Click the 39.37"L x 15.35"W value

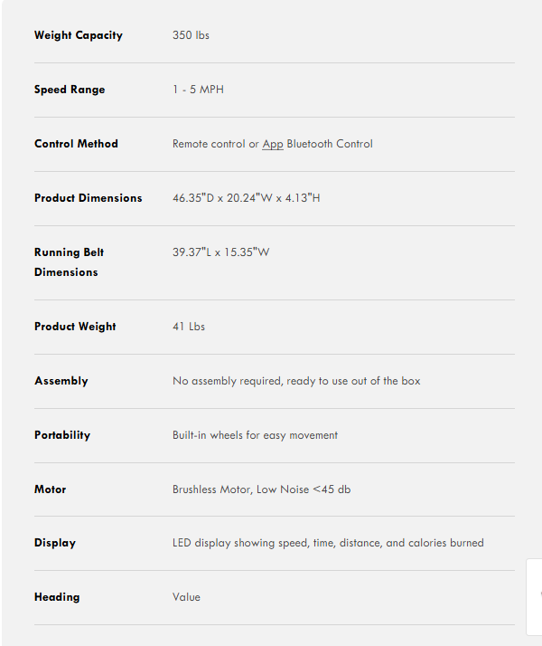point(220,252)
